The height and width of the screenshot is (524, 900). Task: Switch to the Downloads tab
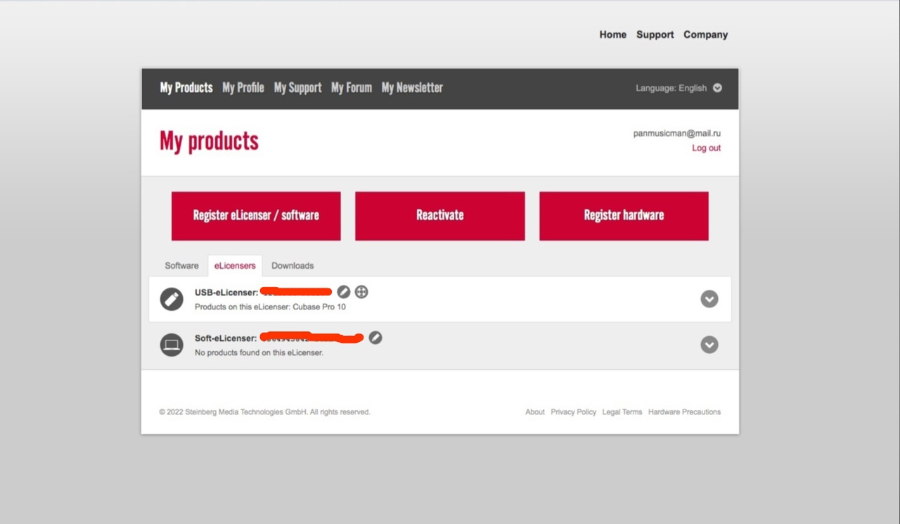point(292,266)
